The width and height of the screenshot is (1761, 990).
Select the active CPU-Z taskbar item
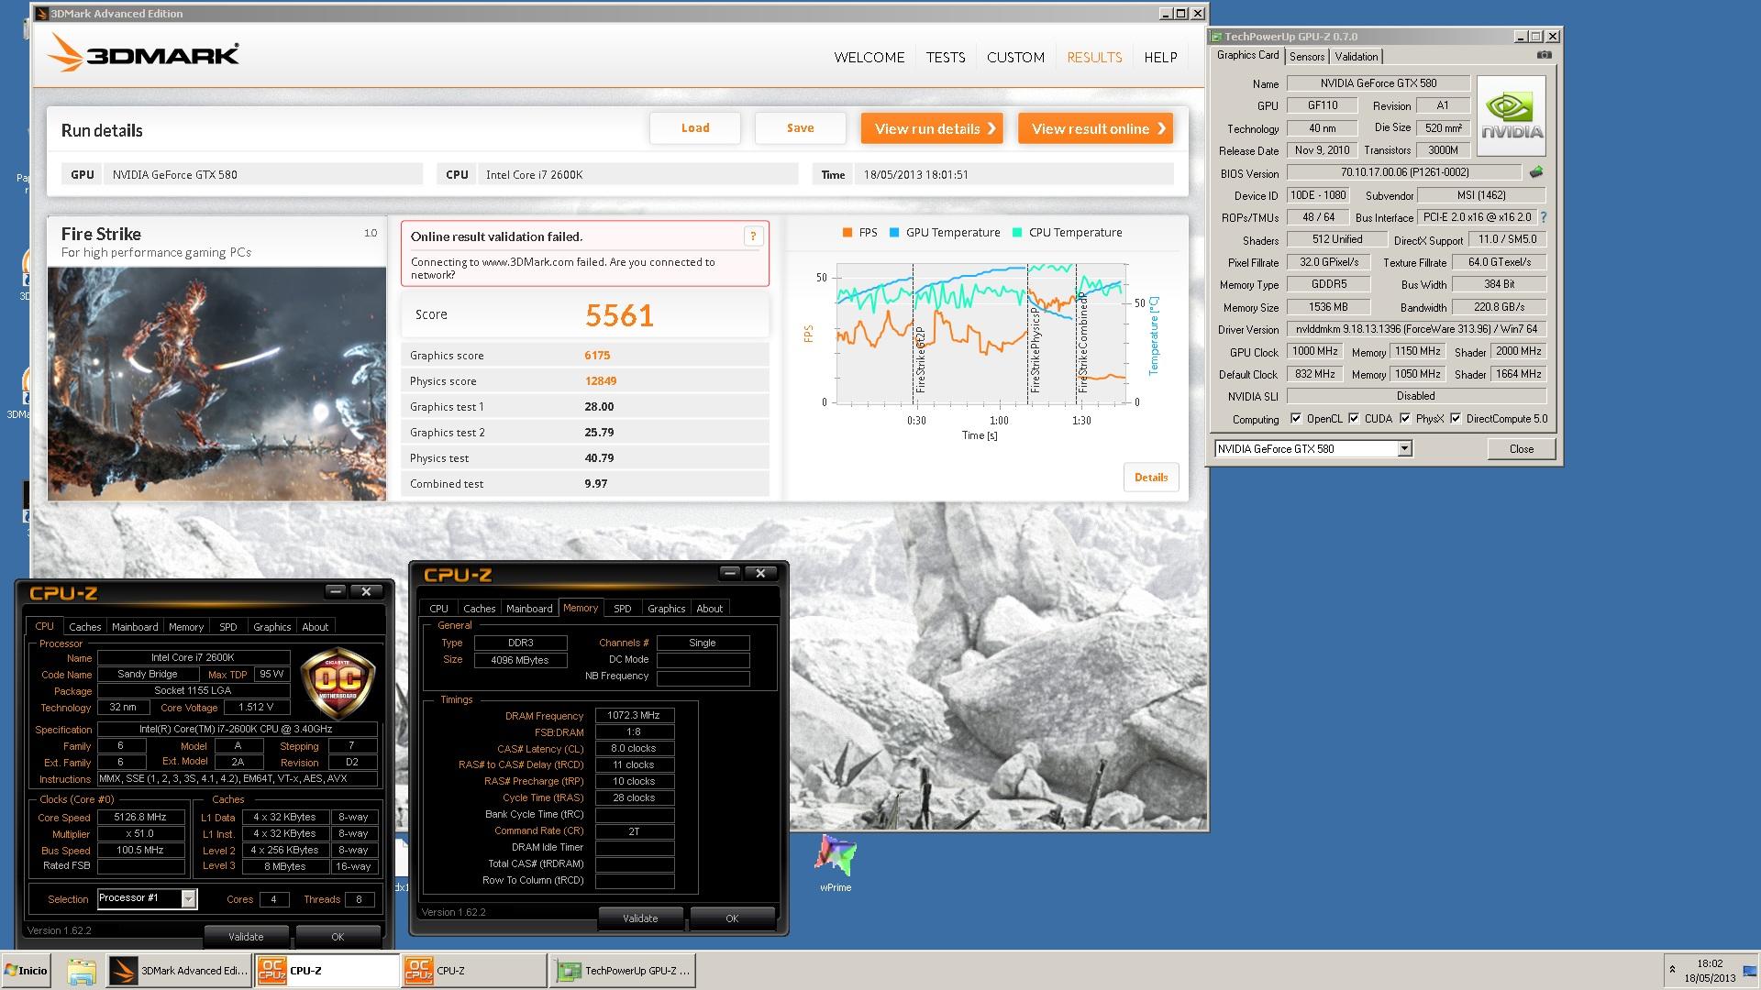pyautogui.click(x=327, y=971)
